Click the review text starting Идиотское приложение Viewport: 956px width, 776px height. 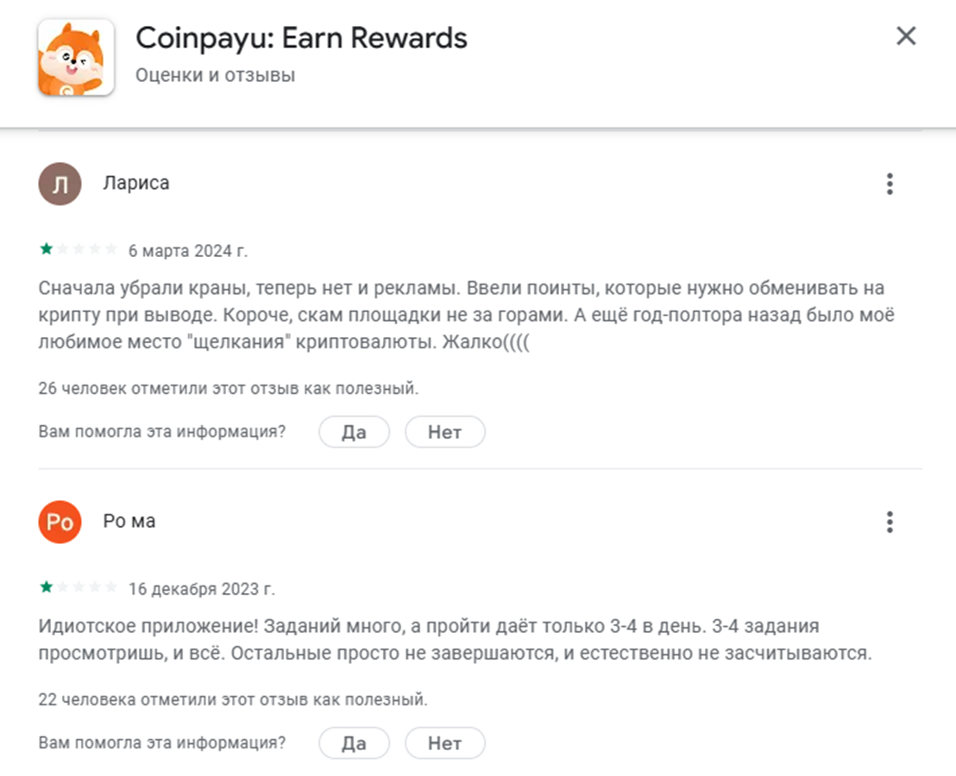pyautogui.click(x=456, y=639)
